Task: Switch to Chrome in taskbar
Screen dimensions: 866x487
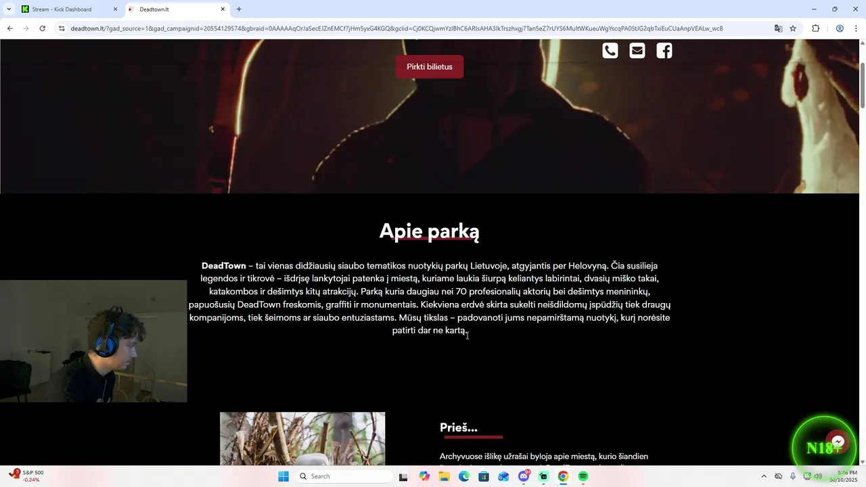Action: (563, 476)
